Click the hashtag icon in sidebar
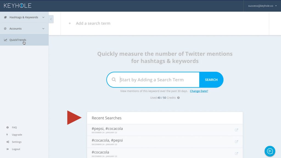Screen dimensions: 281x158 click(5, 17)
